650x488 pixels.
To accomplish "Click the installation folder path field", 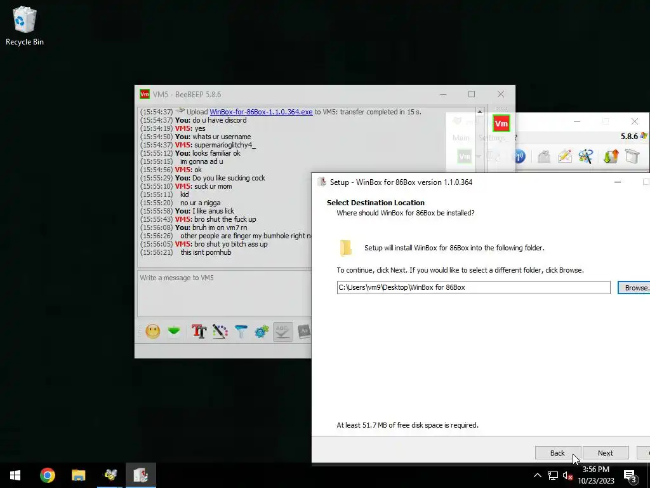I will tap(474, 287).
